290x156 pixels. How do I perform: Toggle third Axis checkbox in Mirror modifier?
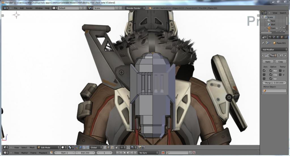264,79
